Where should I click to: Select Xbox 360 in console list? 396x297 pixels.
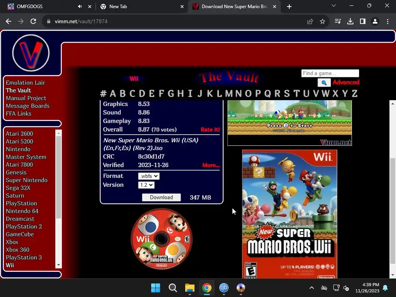pos(17,250)
